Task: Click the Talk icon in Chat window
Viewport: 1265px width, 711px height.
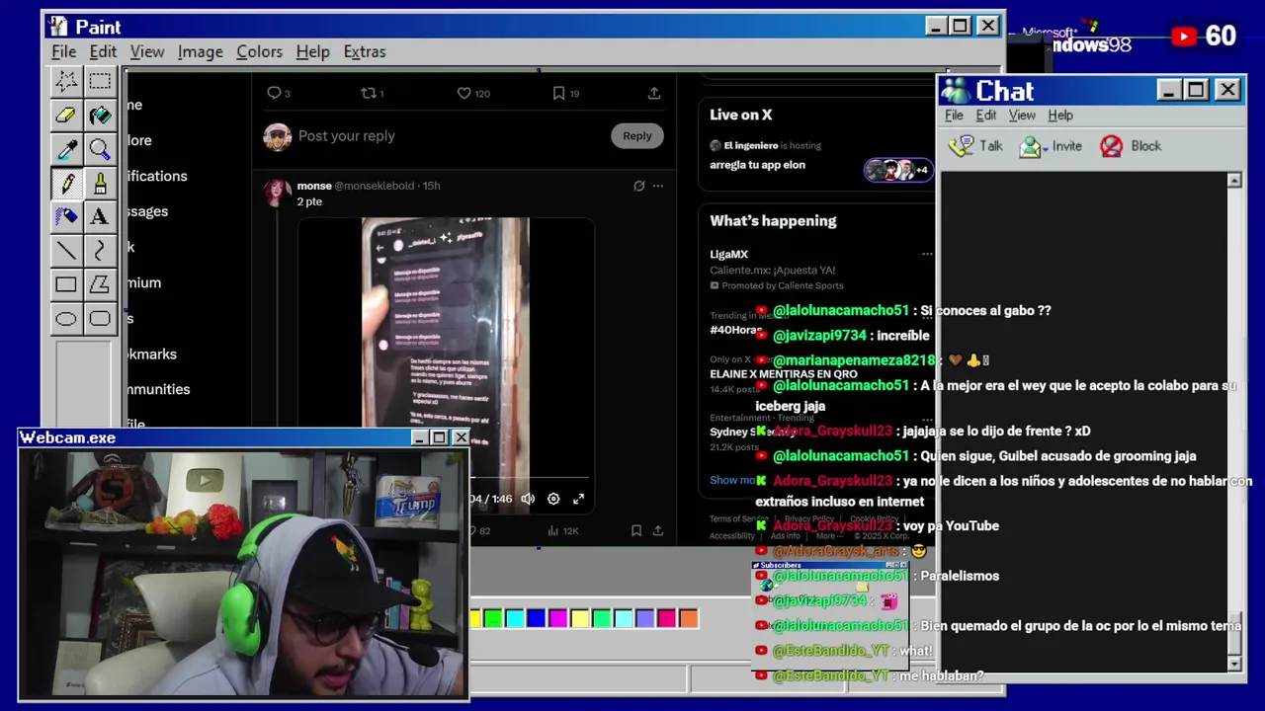Action: click(x=975, y=146)
